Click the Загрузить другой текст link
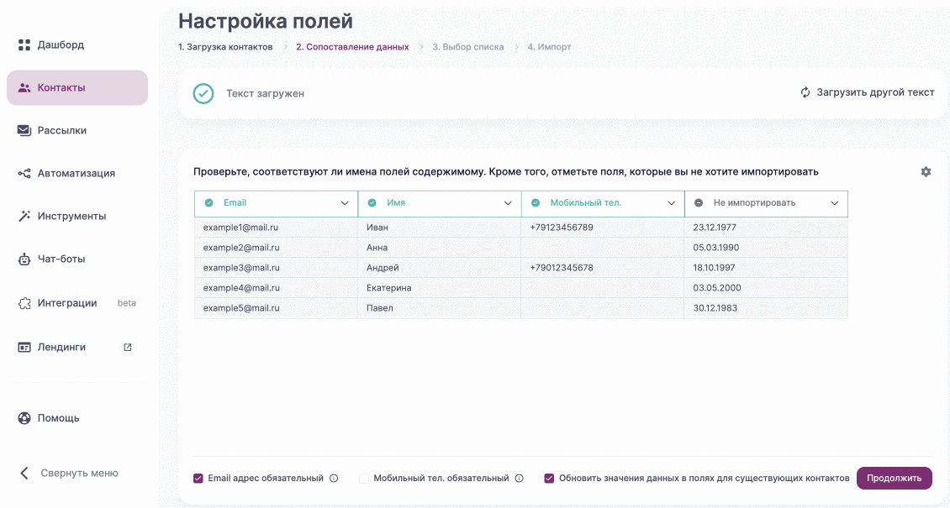The height and width of the screenshot is (508, 950). (874, 93)
